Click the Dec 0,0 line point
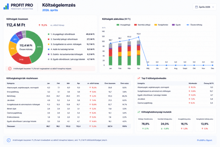The image size is (220, 147). click(213, 65)
